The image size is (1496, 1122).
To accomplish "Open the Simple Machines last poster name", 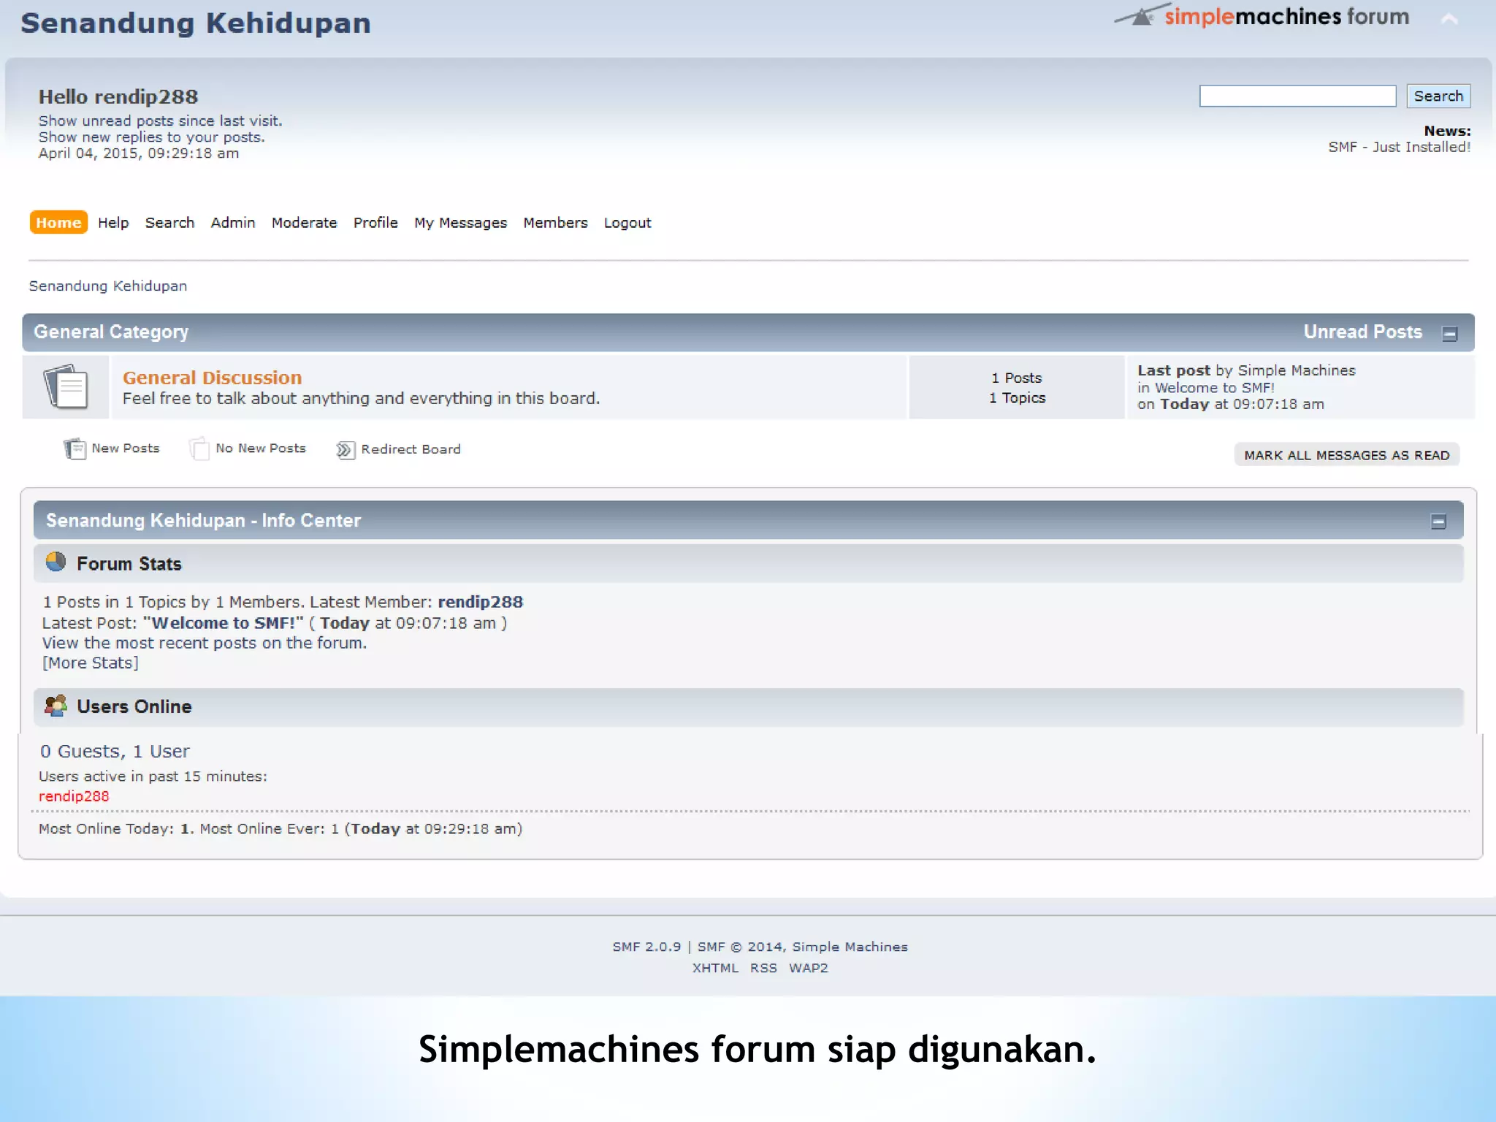I will (1297, 370).
